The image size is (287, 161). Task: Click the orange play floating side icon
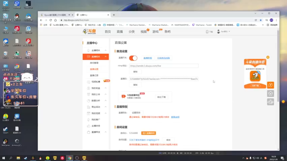pos(270,85)
